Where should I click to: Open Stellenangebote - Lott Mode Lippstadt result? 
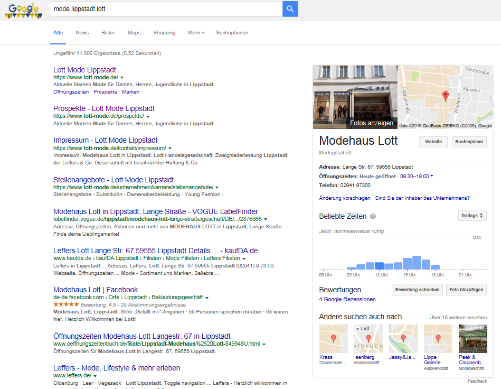tap(114, 180)
